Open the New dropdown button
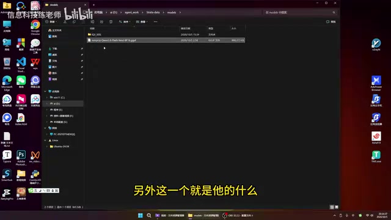 (x=51, y=22)
